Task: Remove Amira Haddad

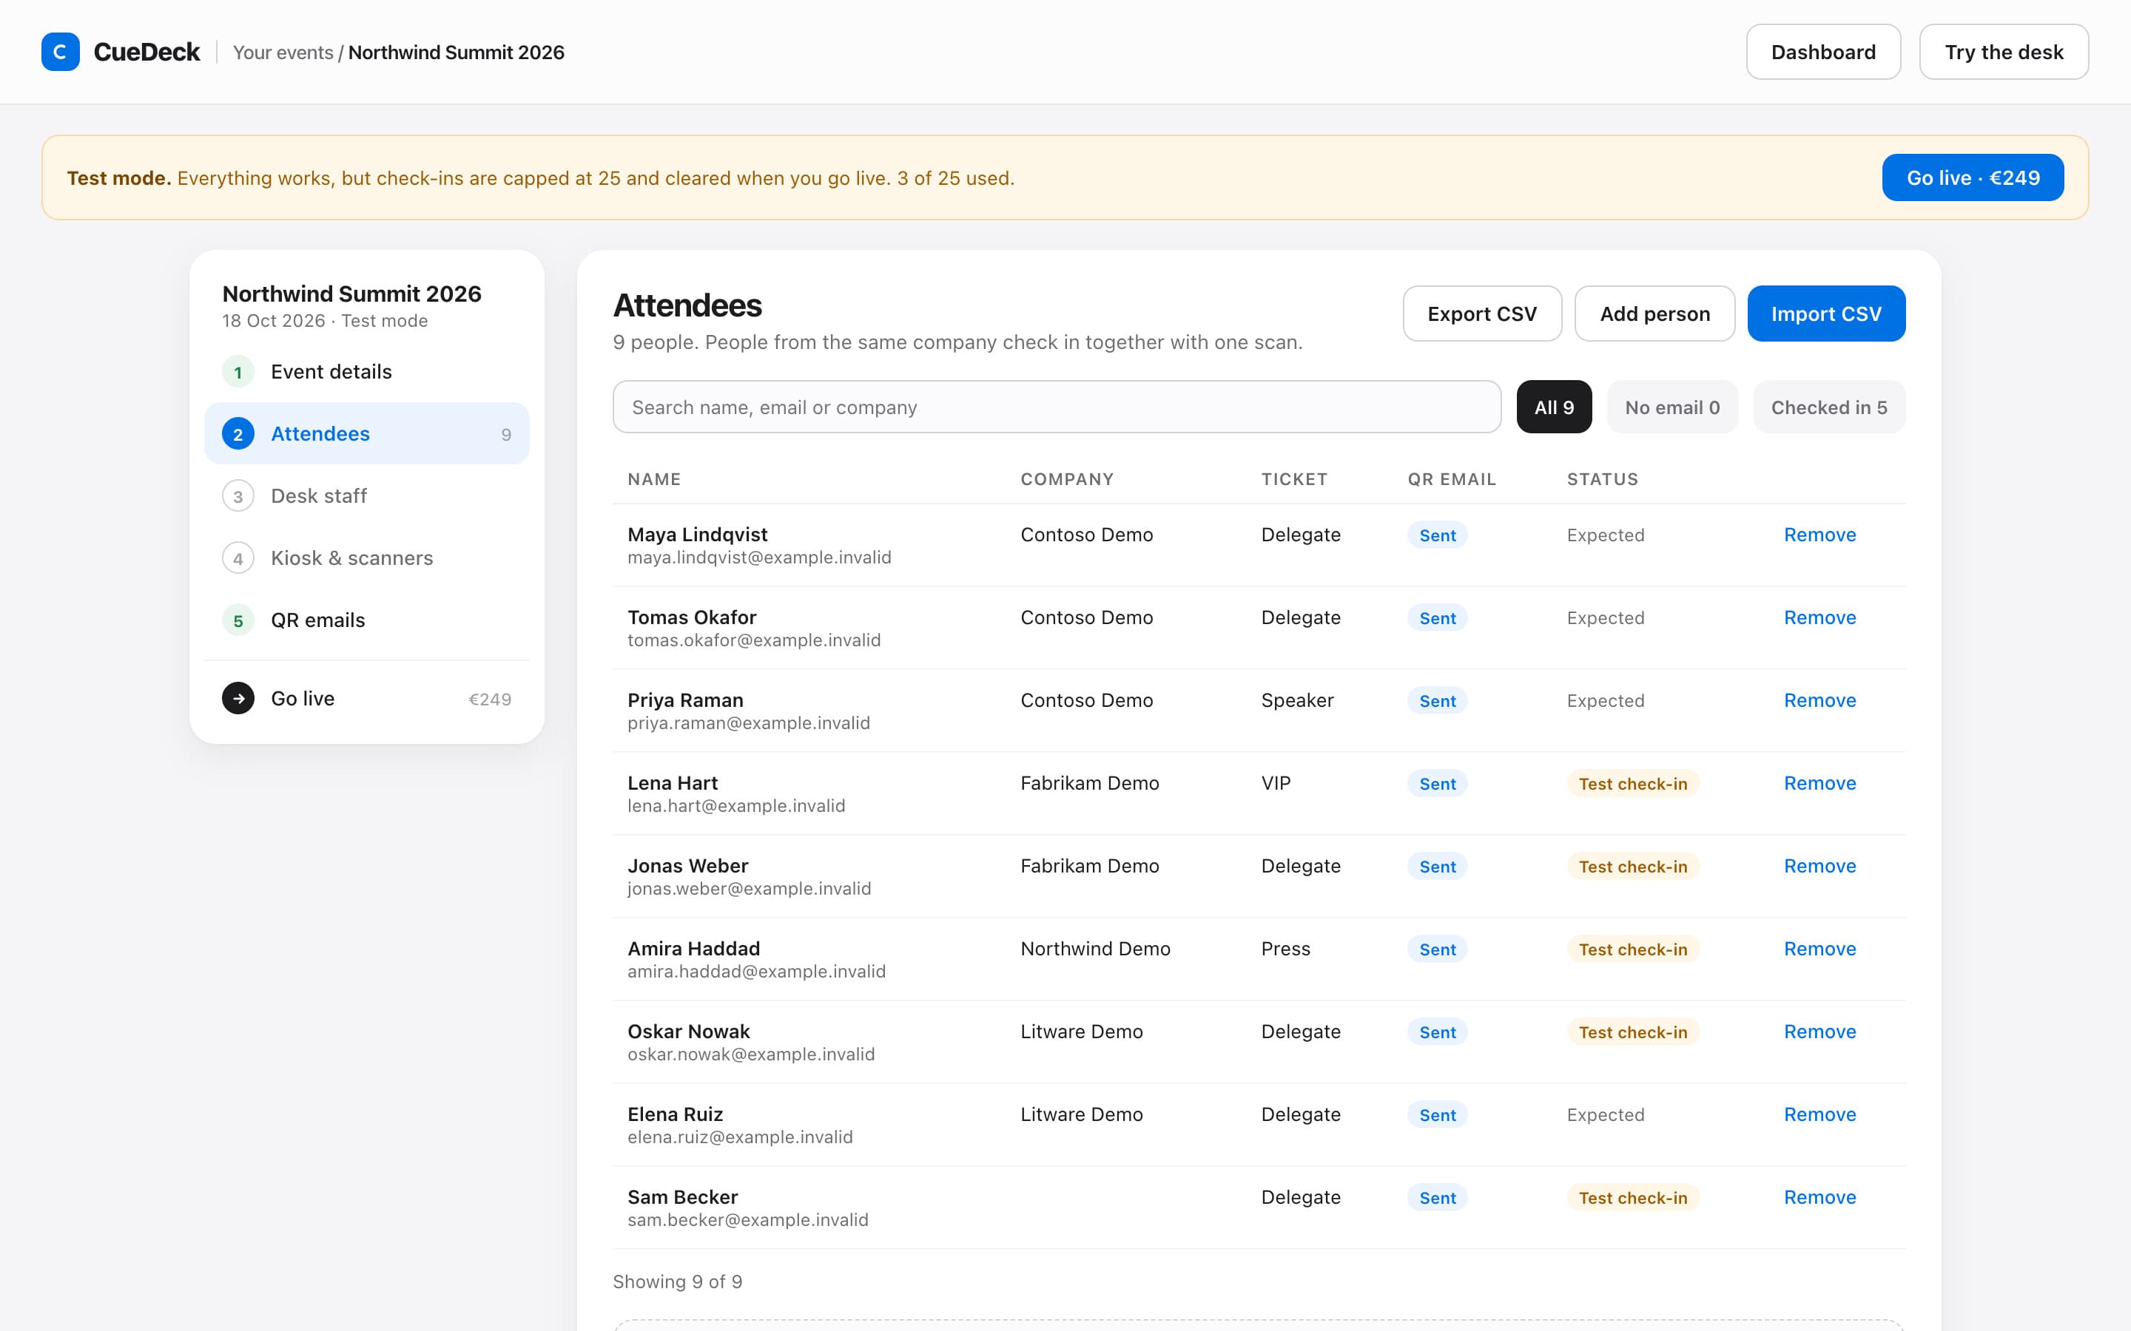Action: click(1819, 948)
